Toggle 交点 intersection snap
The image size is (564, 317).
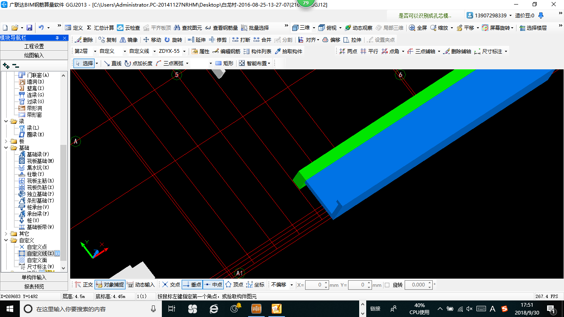[x=171, y=285]
